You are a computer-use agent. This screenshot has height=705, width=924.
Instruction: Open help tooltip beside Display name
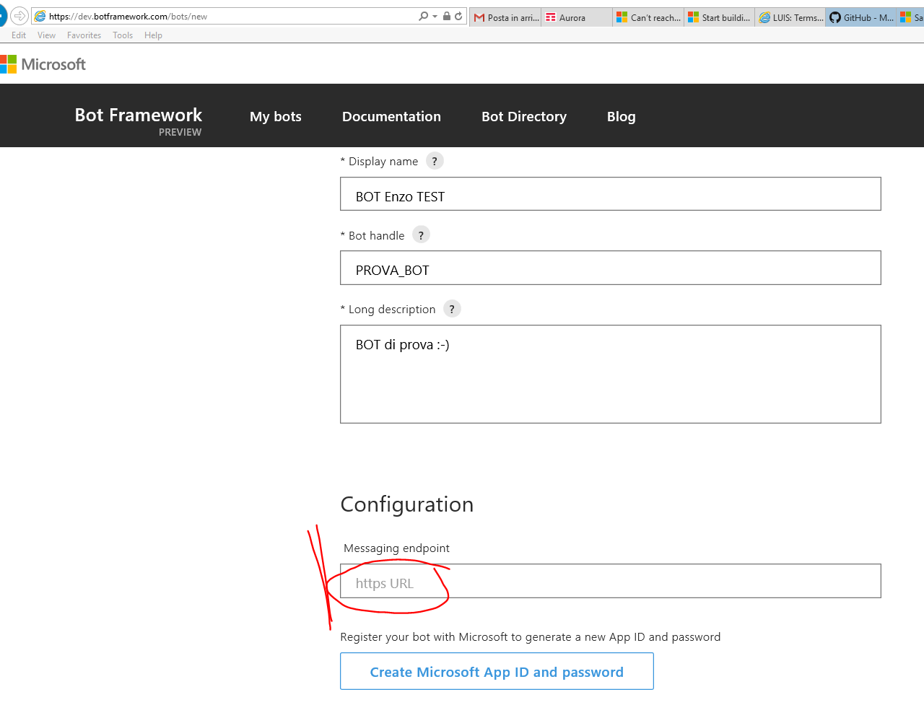pyautogui.click(x=435, y=161)
